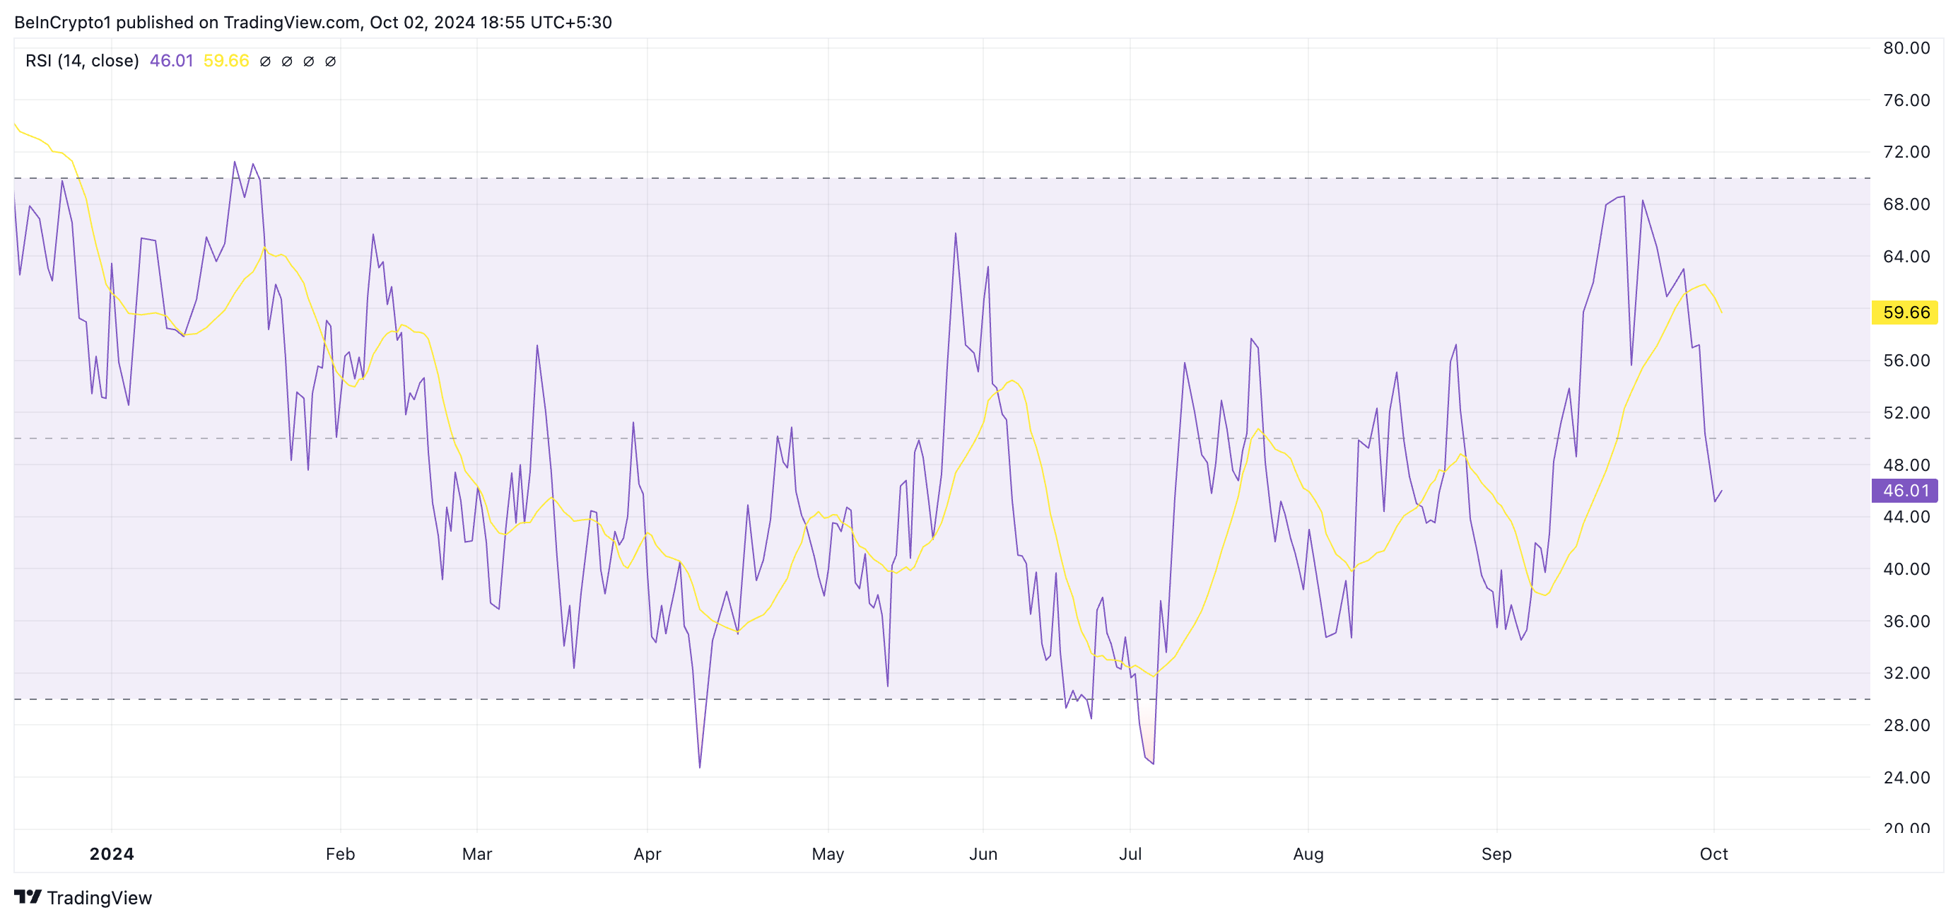Screen dimensions: 1958x922
Task: Click the Apr label on time axis
Action: tap(647, 853)
